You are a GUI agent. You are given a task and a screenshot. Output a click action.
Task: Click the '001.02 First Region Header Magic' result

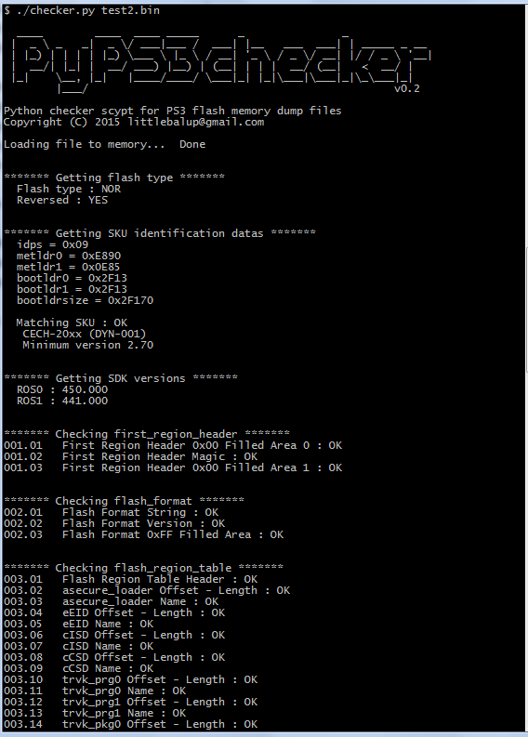click(131, 457)
